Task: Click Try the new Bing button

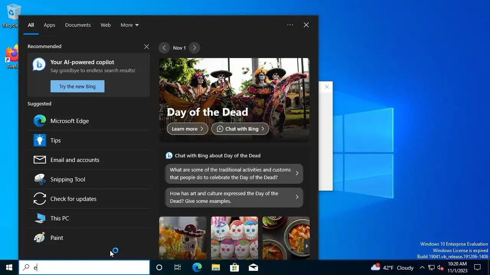Action: coord(77,86)
